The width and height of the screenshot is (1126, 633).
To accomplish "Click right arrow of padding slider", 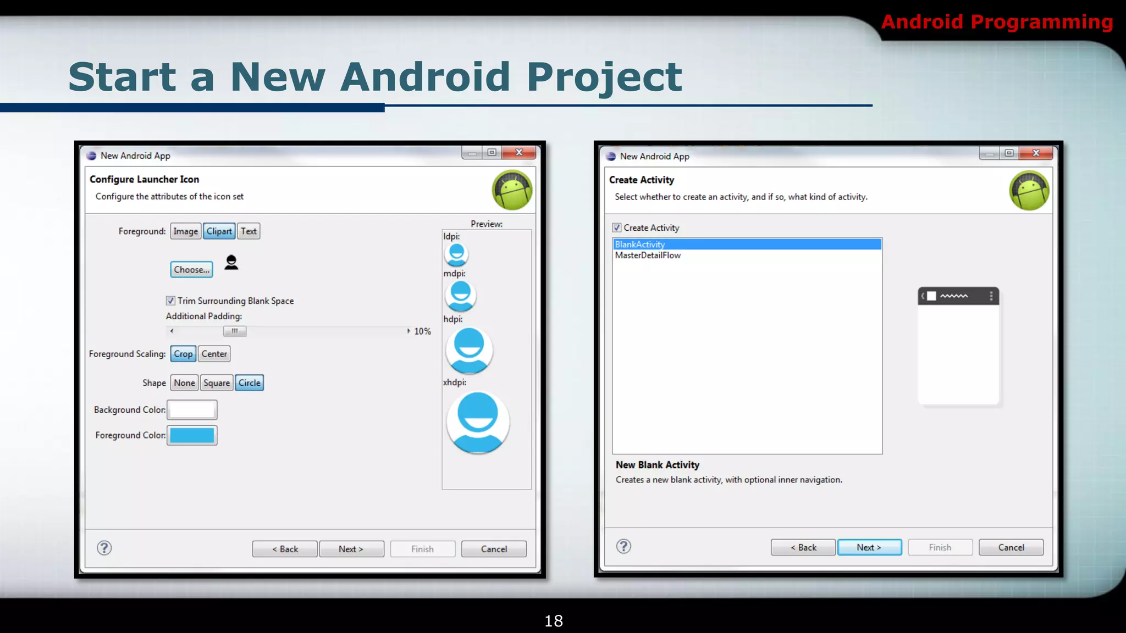I will point(408,331).
